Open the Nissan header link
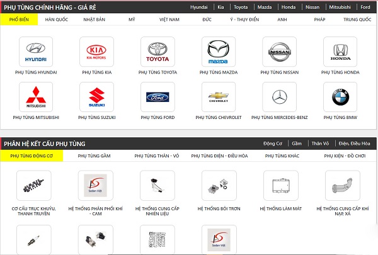Screen dimensions: 378x255 point(312,7)
